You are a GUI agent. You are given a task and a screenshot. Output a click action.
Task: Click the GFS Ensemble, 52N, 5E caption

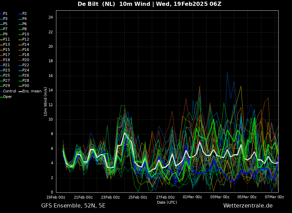[73, 206]
